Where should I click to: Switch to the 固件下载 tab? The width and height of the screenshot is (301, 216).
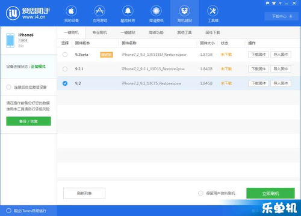(x=213, y=32)
